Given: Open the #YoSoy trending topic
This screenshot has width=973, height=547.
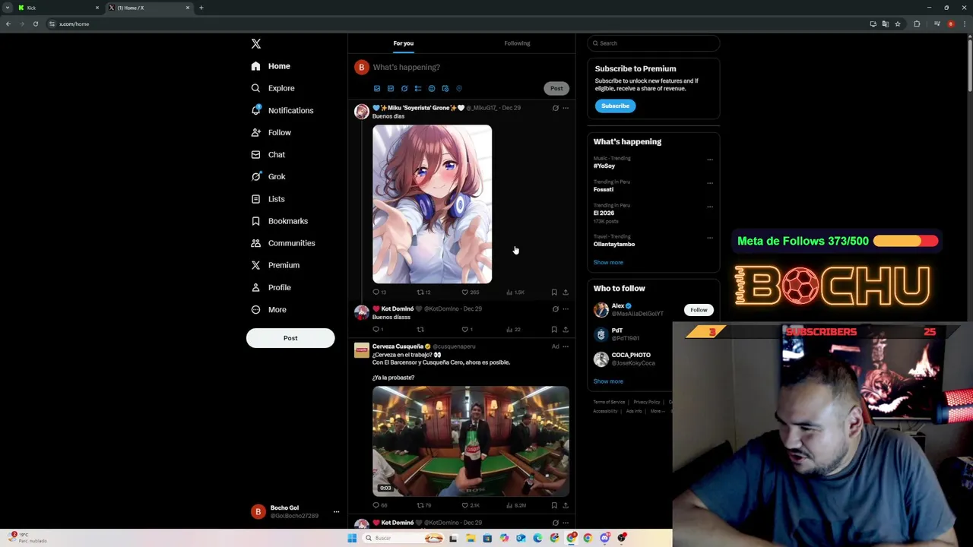Looking at the screenshot, I should 604,166.
